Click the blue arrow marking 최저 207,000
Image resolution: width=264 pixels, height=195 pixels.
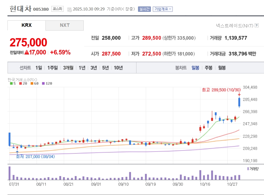pos(17,152)
